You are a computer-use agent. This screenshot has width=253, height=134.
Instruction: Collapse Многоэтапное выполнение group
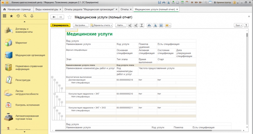point(52,77)
